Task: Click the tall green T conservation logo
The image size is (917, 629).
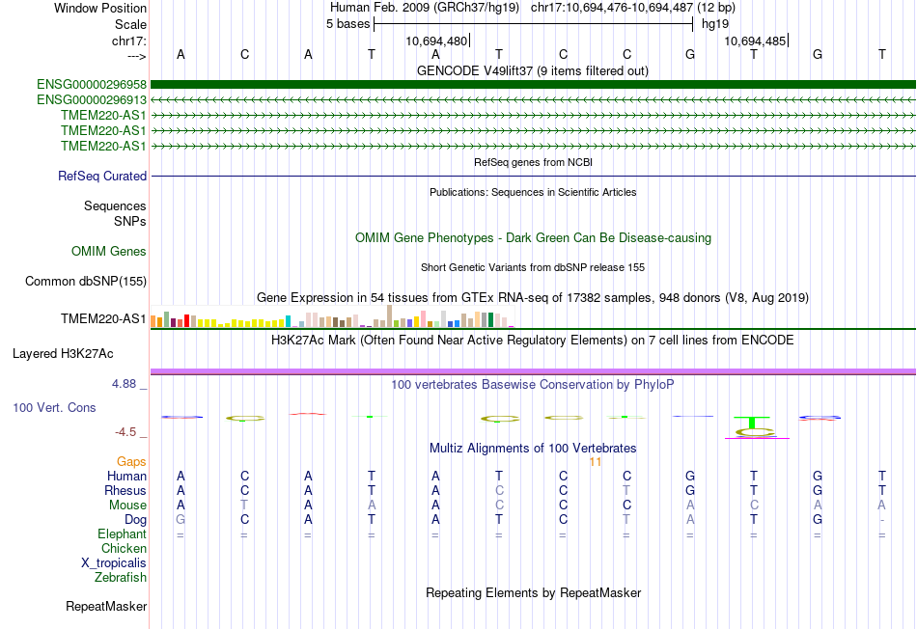Action: [x=752, y=422]
